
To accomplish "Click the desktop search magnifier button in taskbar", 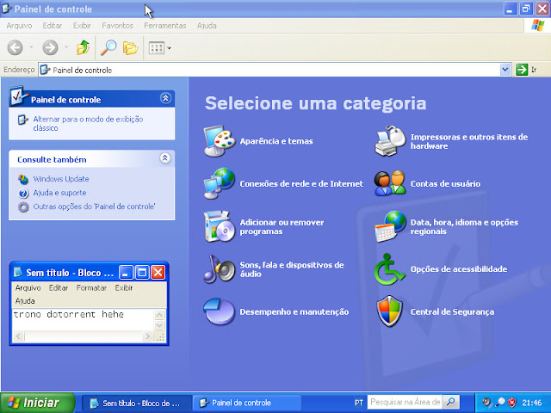I will (x=450, y=402).
